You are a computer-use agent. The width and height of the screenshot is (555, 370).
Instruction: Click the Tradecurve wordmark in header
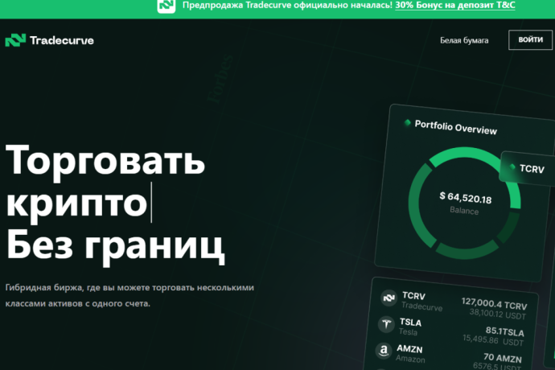[62, 40]
